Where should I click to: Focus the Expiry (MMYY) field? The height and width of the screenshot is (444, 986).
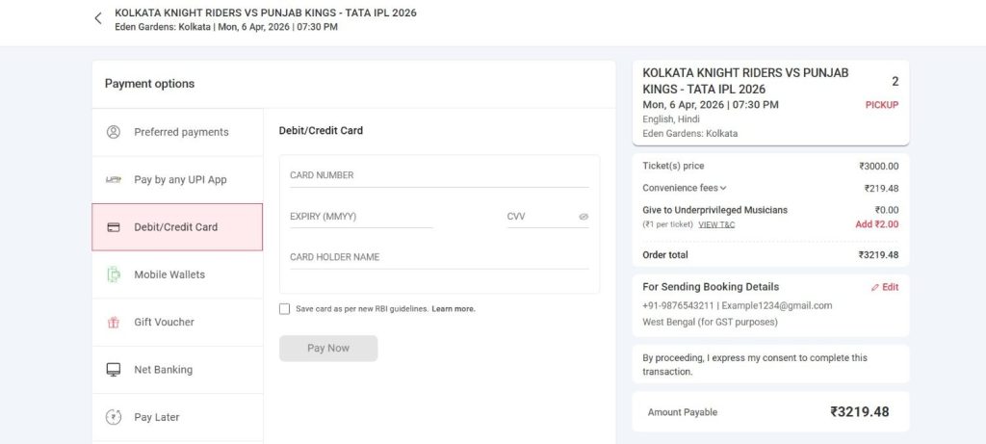(361, 217)
